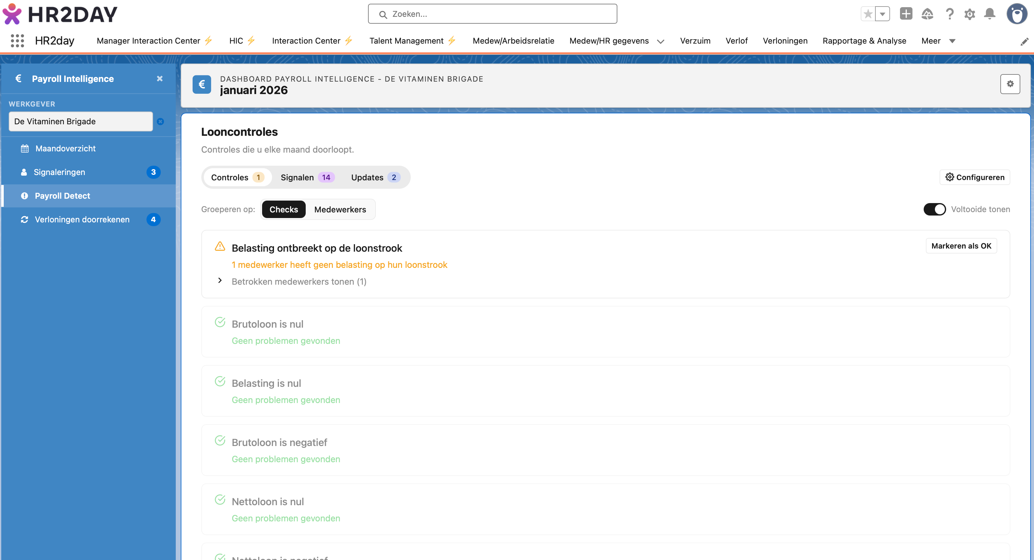Click the Markeren als OK button
The width and height of the screenshot is (1034, 560).
click(x=961, y=246)
